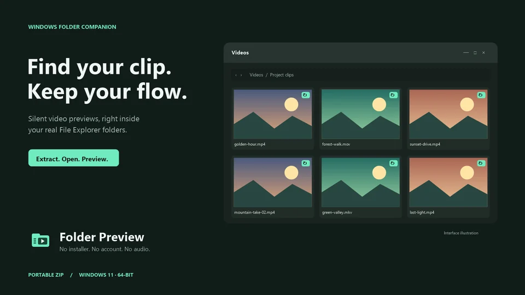Click the WINDOWS 11 · 64-BIT label
The height and width of the screenshot is (295, 525).
coord(106,275)
